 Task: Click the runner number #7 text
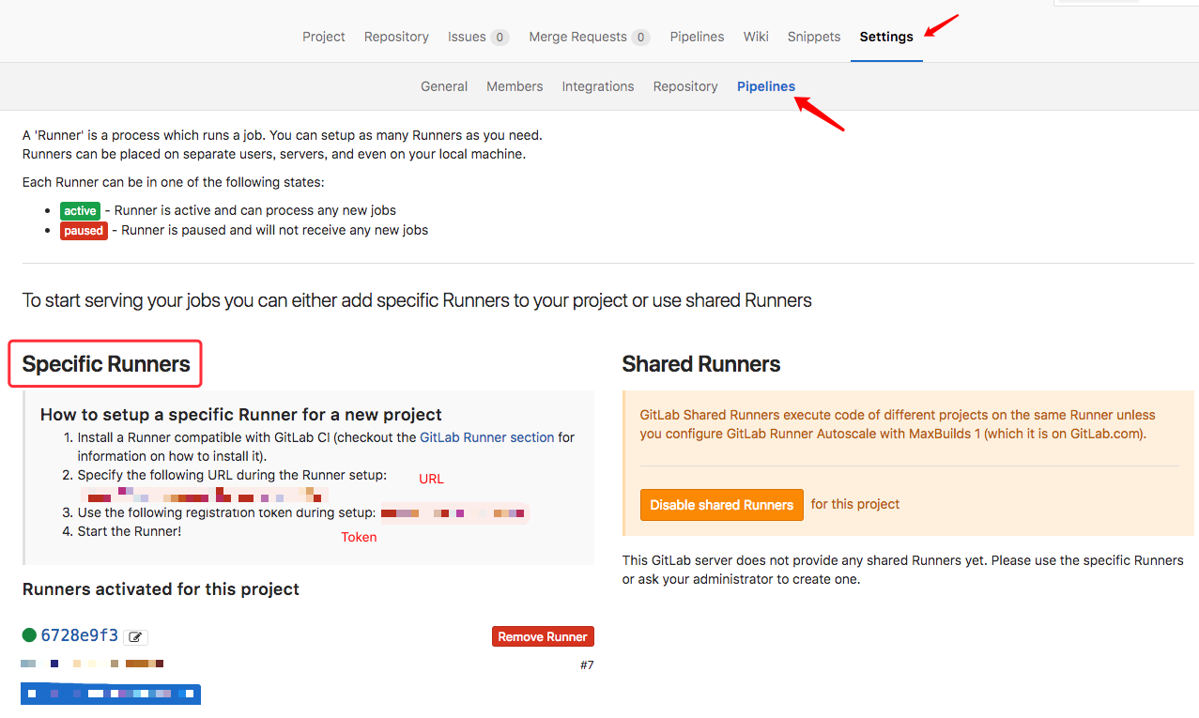coord(587,665)
